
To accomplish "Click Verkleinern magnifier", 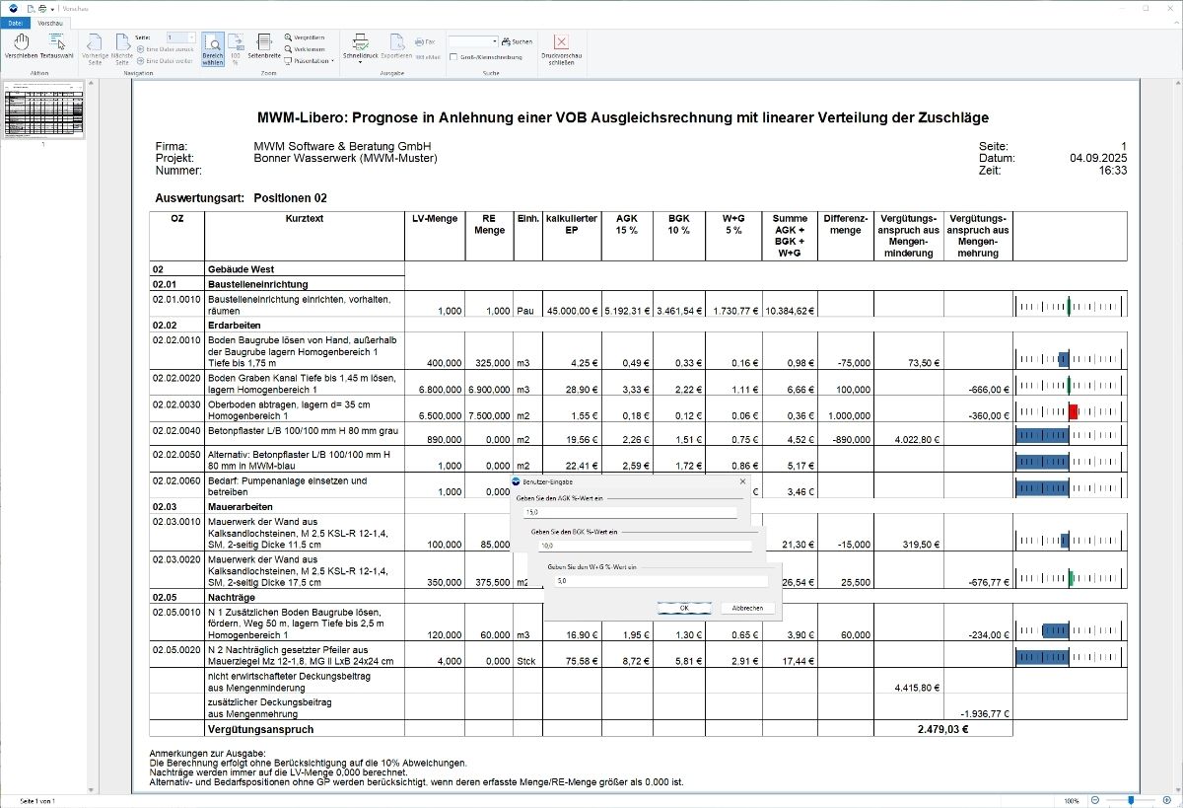I will coord(305,48).
